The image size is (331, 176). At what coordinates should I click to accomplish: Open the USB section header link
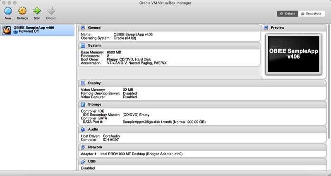pos(92,161)
